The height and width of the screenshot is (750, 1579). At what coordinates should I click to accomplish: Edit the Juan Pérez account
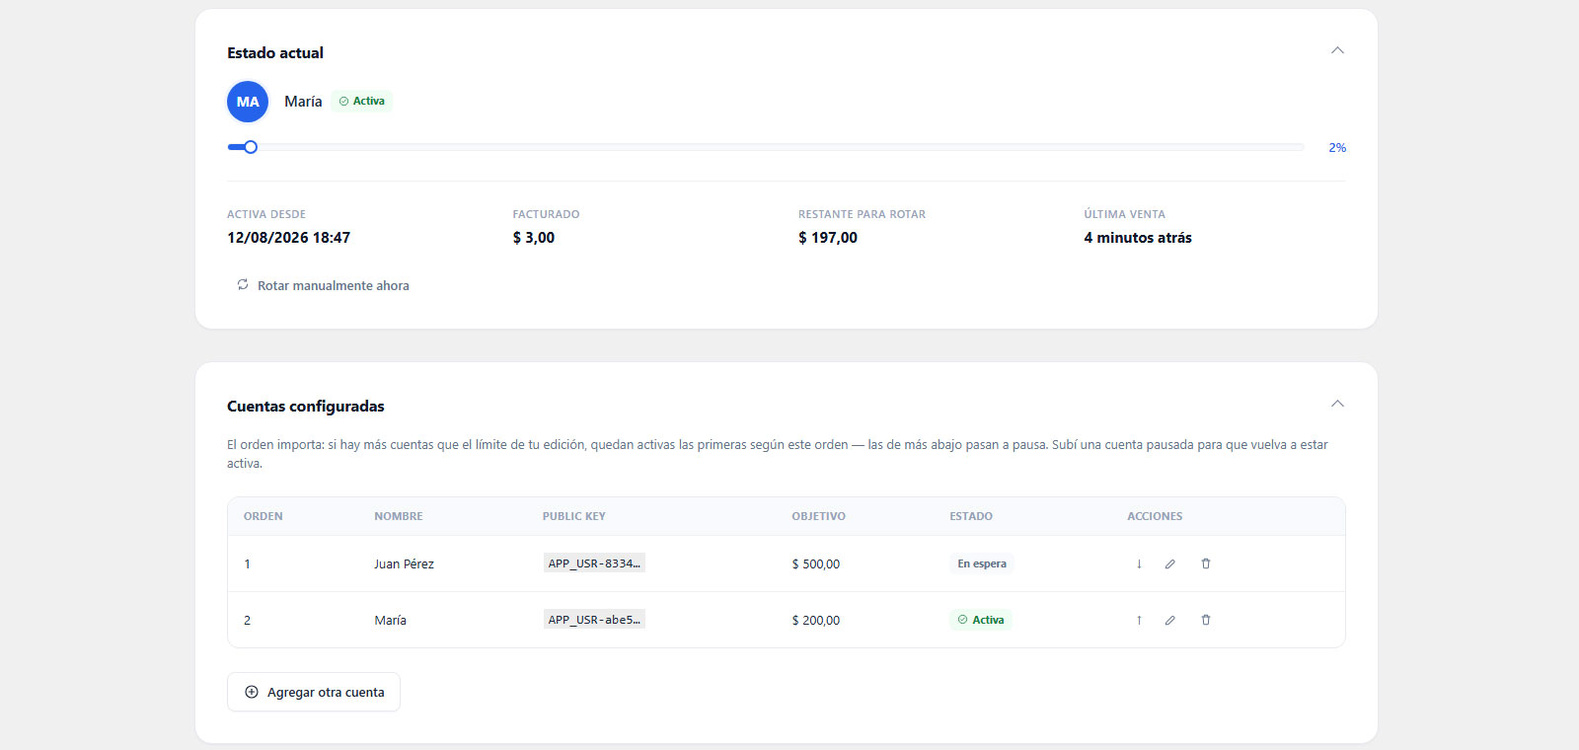point(1170,563)
